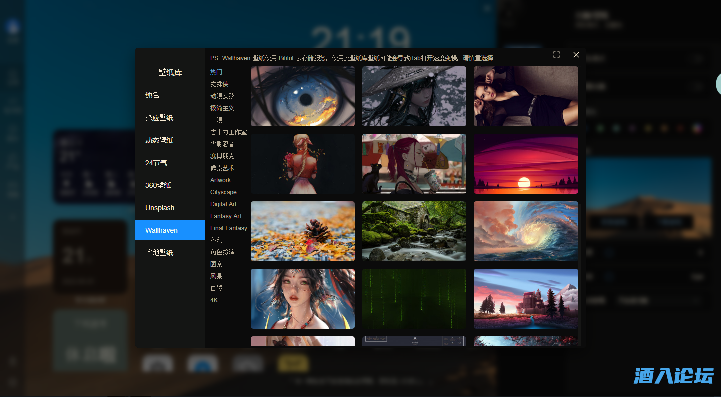Click the Artwork category
The height and width of the screenshot is (397, 721).
[220, 180]
